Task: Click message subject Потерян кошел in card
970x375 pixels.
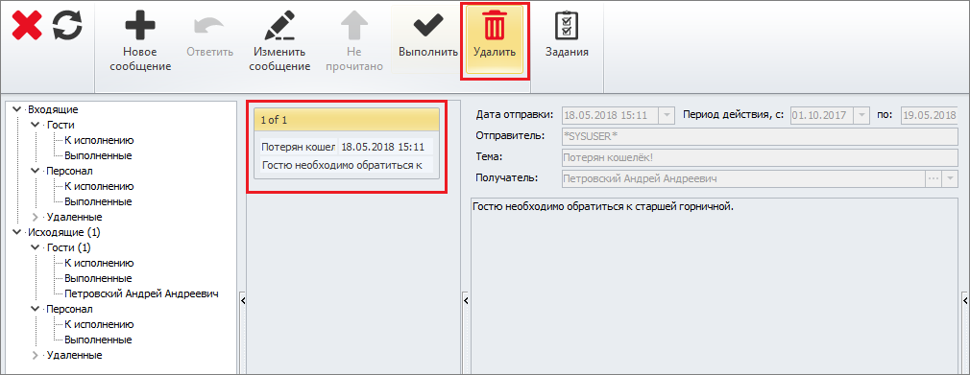Action: coord(298,147)
